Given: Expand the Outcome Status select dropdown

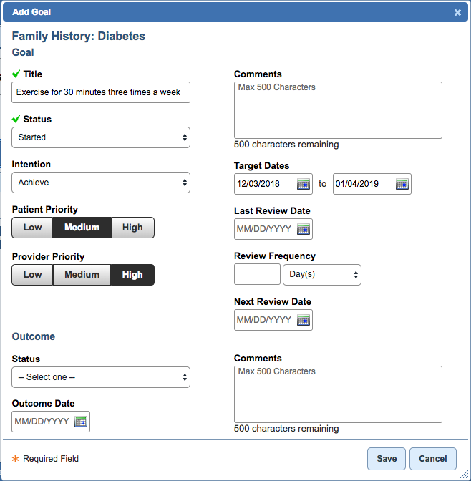Looking at the screenshot, I should click(x=101, y=377).
